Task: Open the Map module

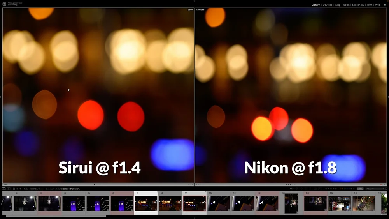Action: (338, 5)
